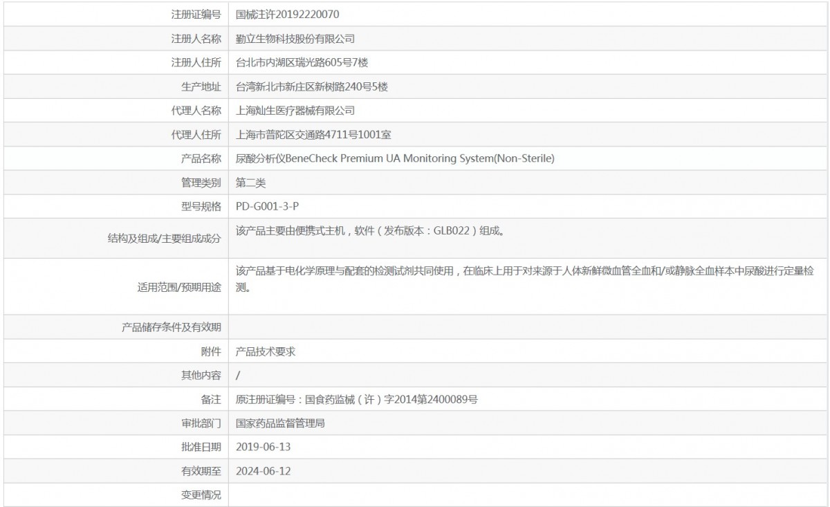Click the slash value beside 其他内容
The height and width of the screenshot is (507, 830).
238,376
